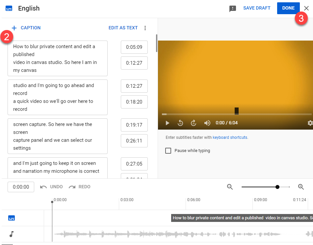Click the 0:00:00 current time field
The image size is (313, 245).
click(21, 187)
